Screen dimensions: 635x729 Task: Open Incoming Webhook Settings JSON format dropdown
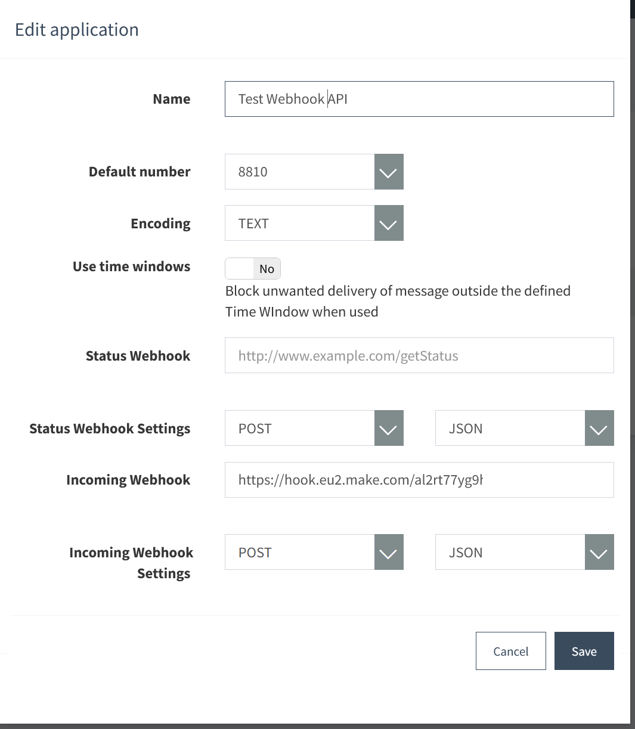coord(525,552)
